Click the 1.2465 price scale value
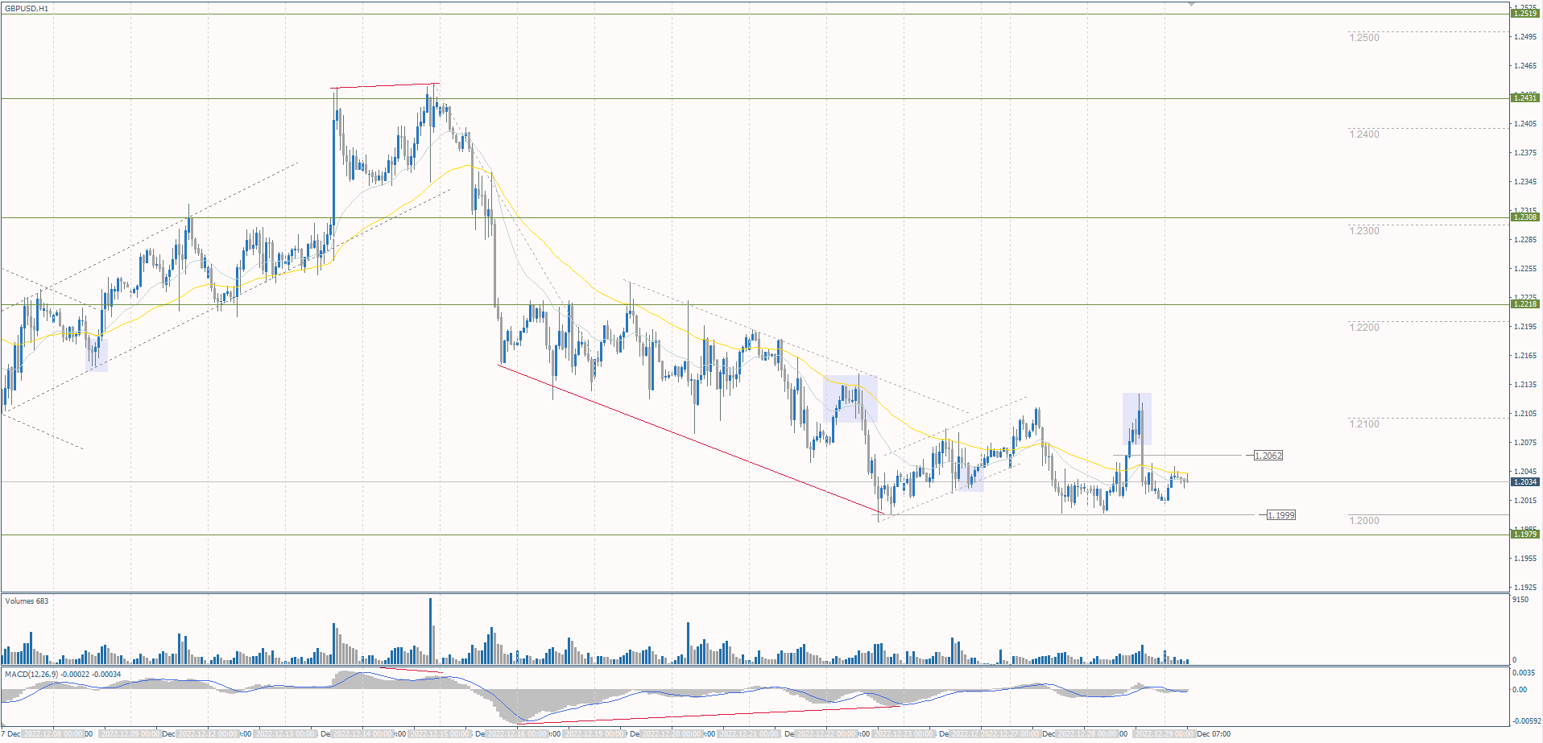The image size is (1543, 743). pyautogui.click(x=1525, y=66)
